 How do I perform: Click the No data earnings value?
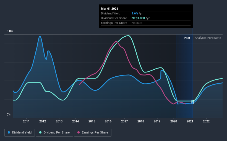tap(137, 23)
